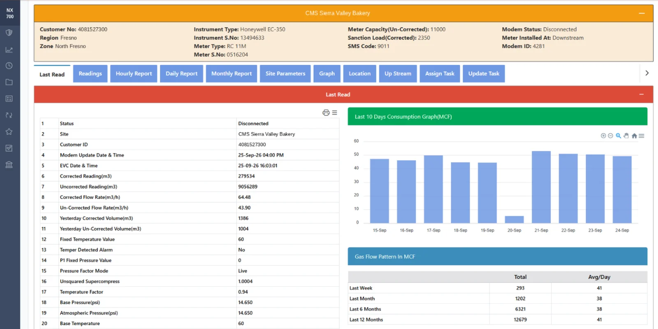Screen dimensions: 658x329
Task: Click the Last 10 Days Consumption Graph header
Action: (498, 116)
